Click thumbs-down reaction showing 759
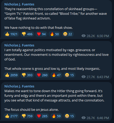The width and height of the screenshot is (114, 123). point(27,116)
